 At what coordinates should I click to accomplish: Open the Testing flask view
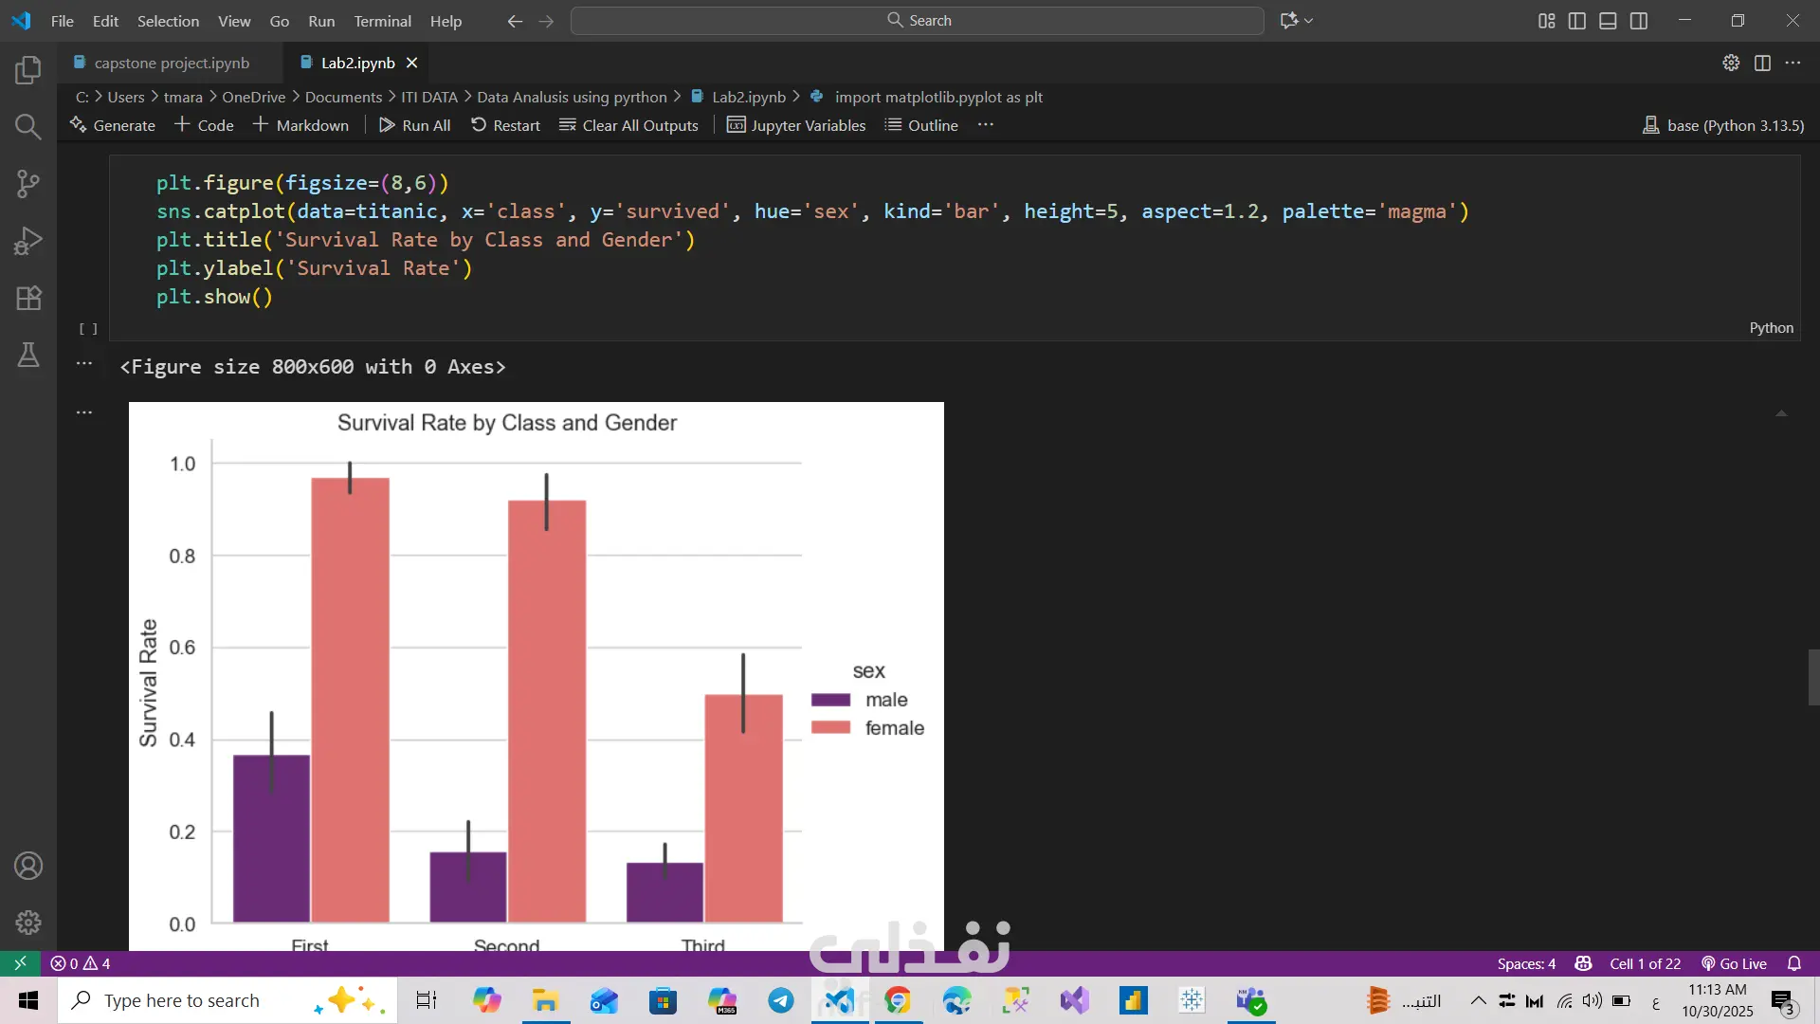(28, 355)
